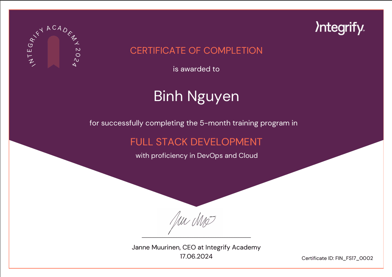The height and width of the screenshot is (277, 392).
Task: Click the ribbon bookmark badge icon
Action: 53,52
